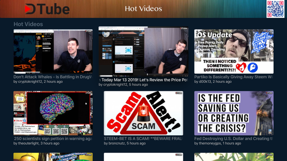Click the 'Hot Videos' section heading
Viewport: 287px width, 161px height.
coord(28,24)
